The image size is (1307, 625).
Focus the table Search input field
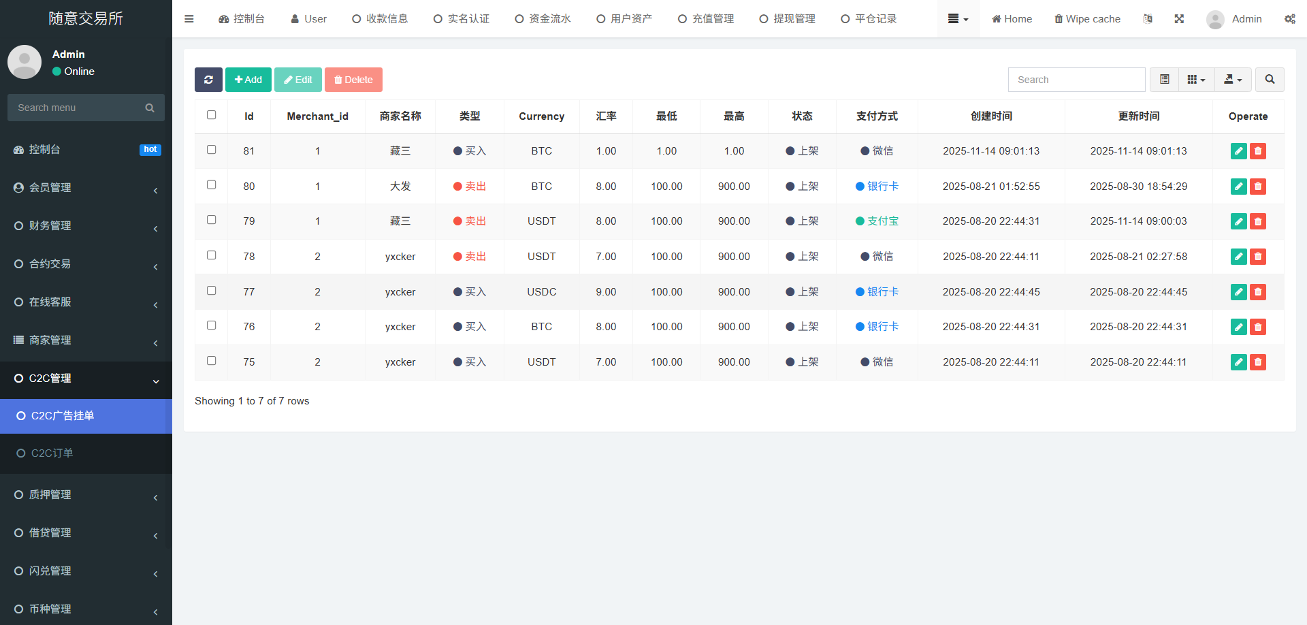(x=1076, y=80)
